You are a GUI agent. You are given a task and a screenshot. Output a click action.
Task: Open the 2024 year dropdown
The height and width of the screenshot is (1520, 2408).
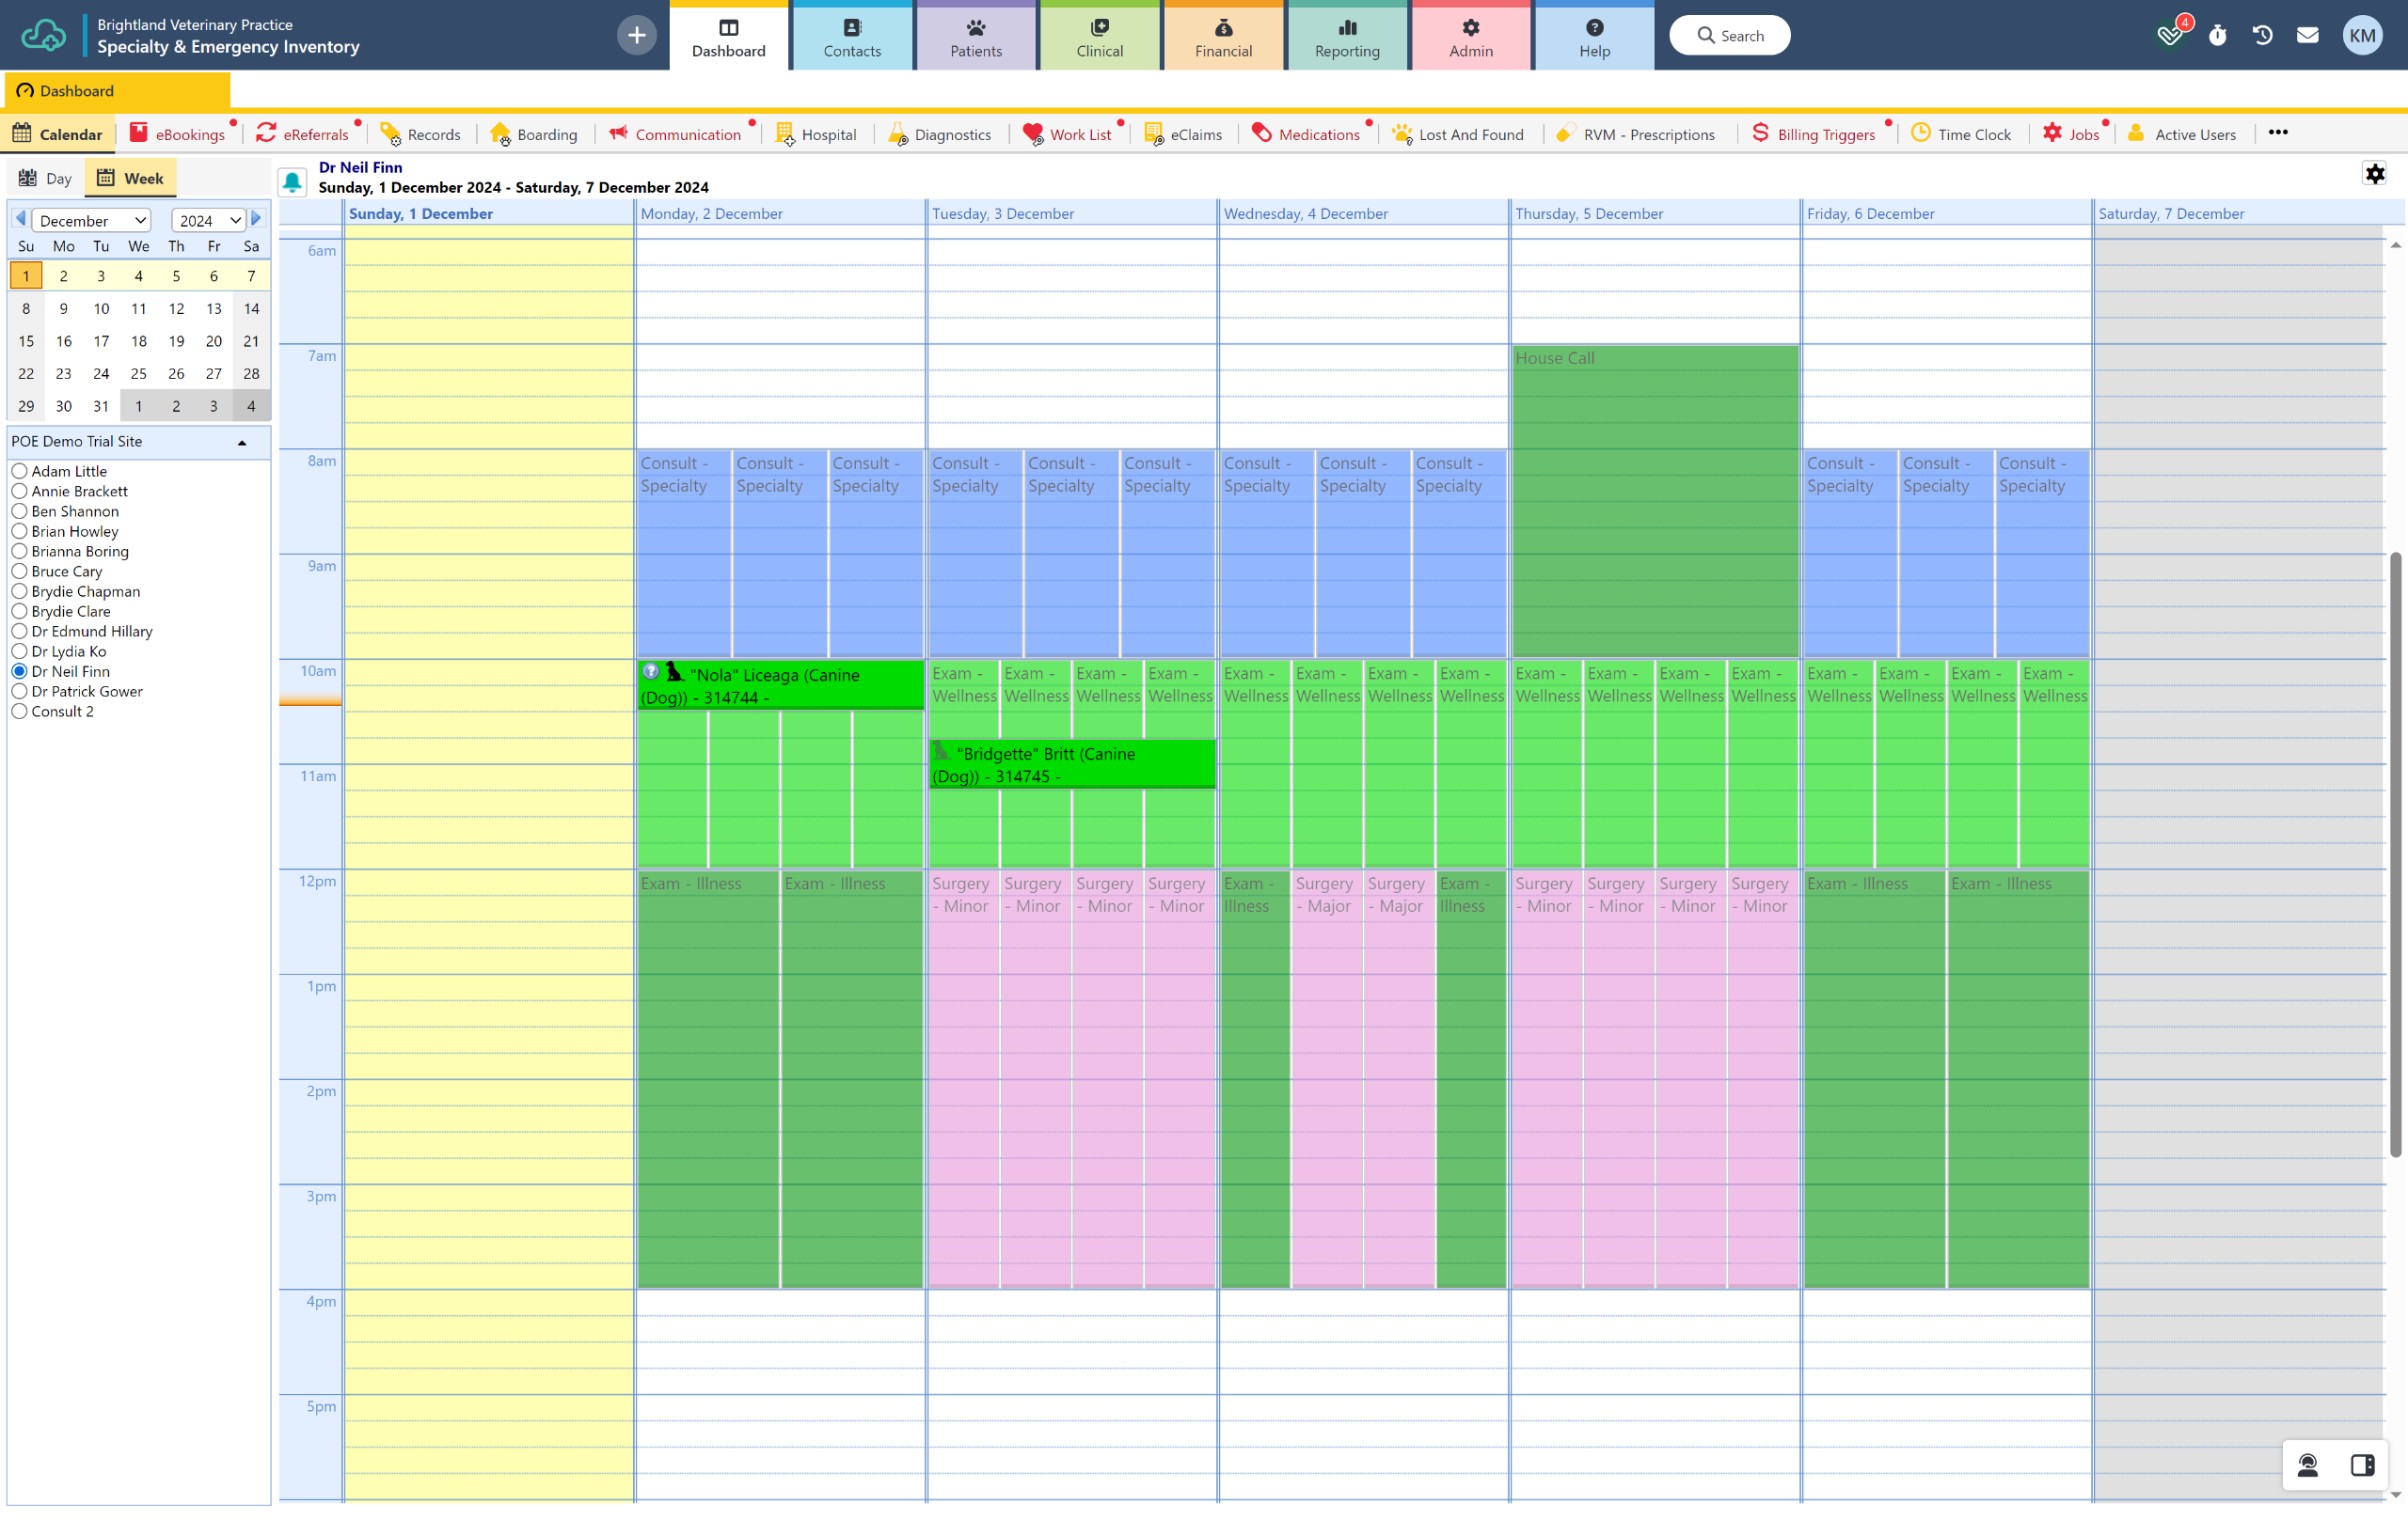208,221
